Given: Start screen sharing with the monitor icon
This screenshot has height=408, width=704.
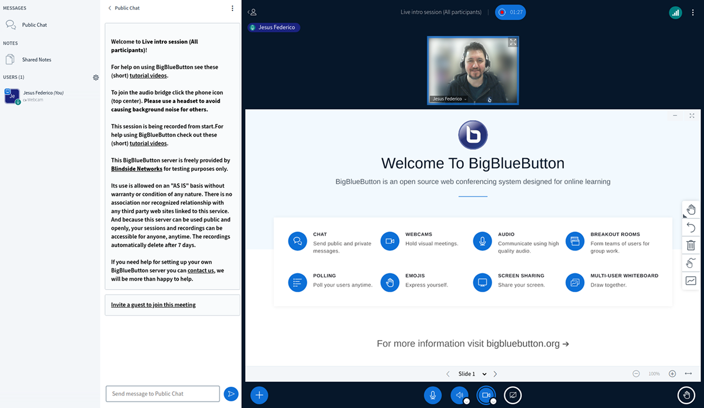Looking at the screenshot, I should (513, 395).
